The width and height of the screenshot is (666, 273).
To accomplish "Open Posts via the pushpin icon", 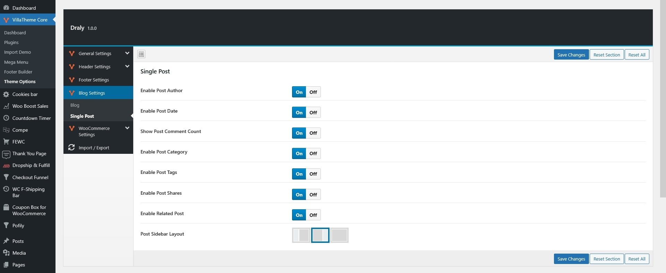I will (x=6, y=241).
